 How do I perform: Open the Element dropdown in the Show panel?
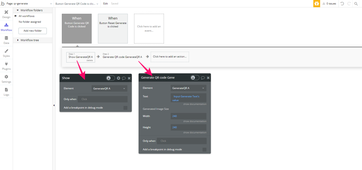coord(109,88)
